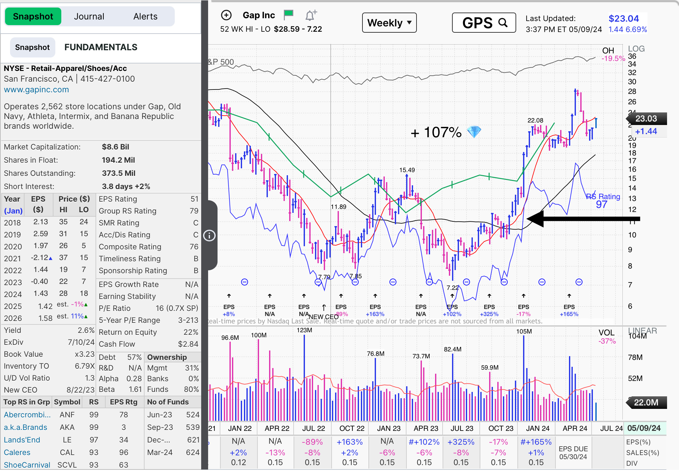Image resolution: width=679 pixels, height=472 pixels.
Task: Click the add-to-list plus circle icon
Action: tap(226, 15)
